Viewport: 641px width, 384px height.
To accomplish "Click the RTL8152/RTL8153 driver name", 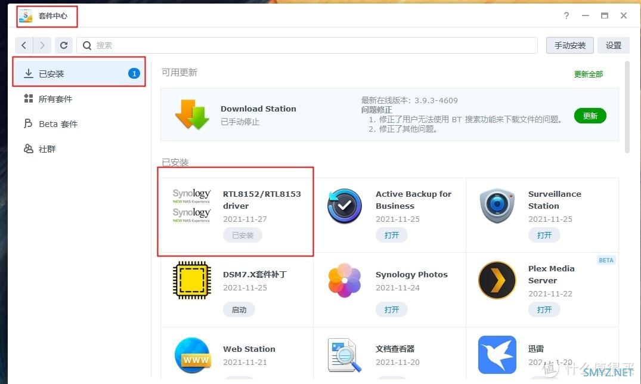I will point(262,200).
